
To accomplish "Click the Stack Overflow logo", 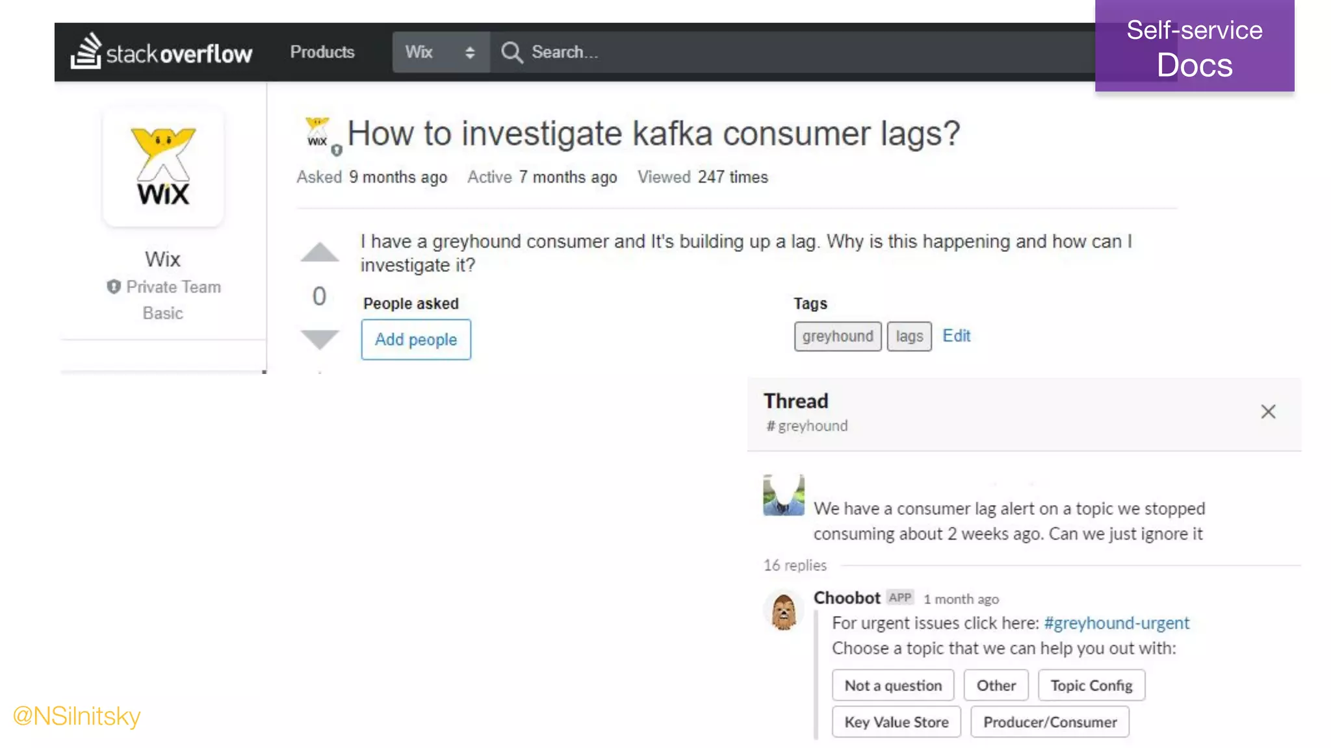I will 161,52.
